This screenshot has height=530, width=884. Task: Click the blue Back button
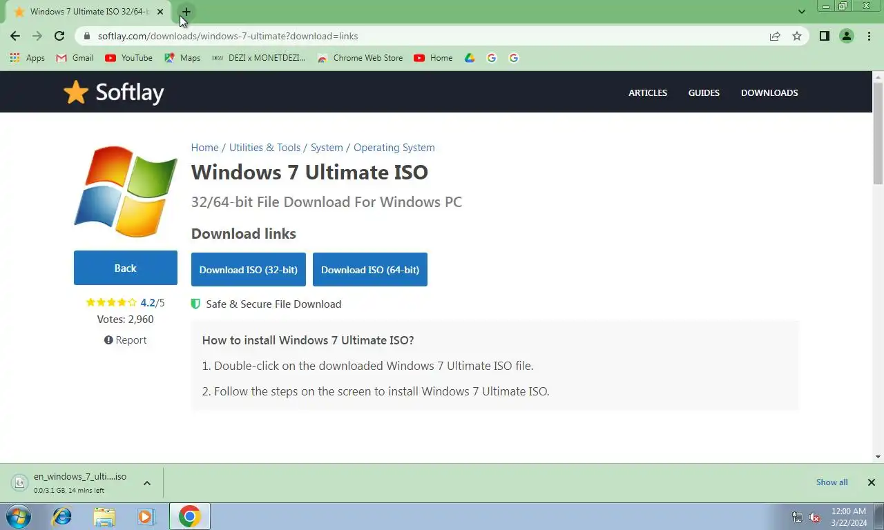[126, 268]
